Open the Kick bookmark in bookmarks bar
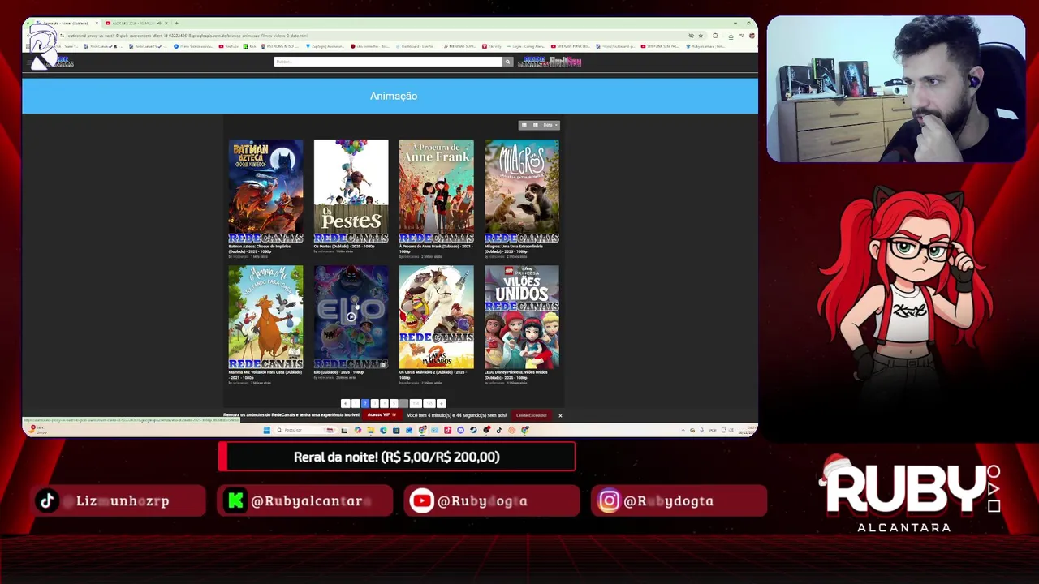This screenshot has height=584, width=1039. (249, 46)
